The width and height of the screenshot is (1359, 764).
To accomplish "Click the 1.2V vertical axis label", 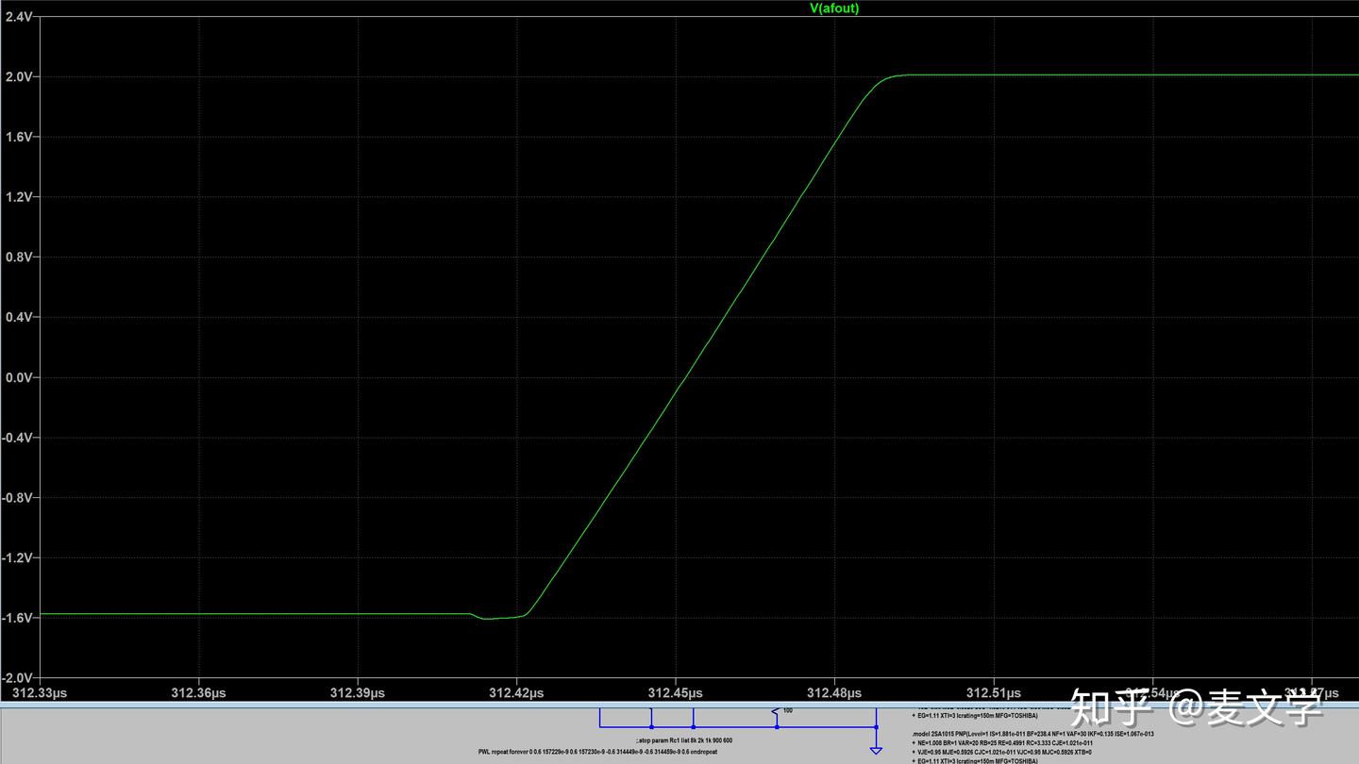I will (19, 197).
